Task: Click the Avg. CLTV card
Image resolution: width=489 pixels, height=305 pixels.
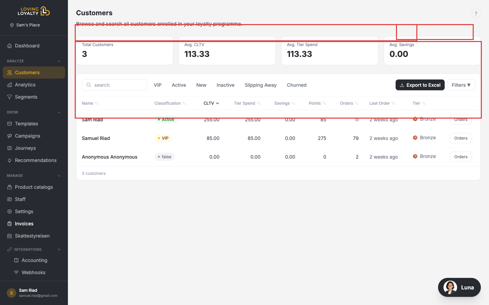Action: [x=227, y=51]
